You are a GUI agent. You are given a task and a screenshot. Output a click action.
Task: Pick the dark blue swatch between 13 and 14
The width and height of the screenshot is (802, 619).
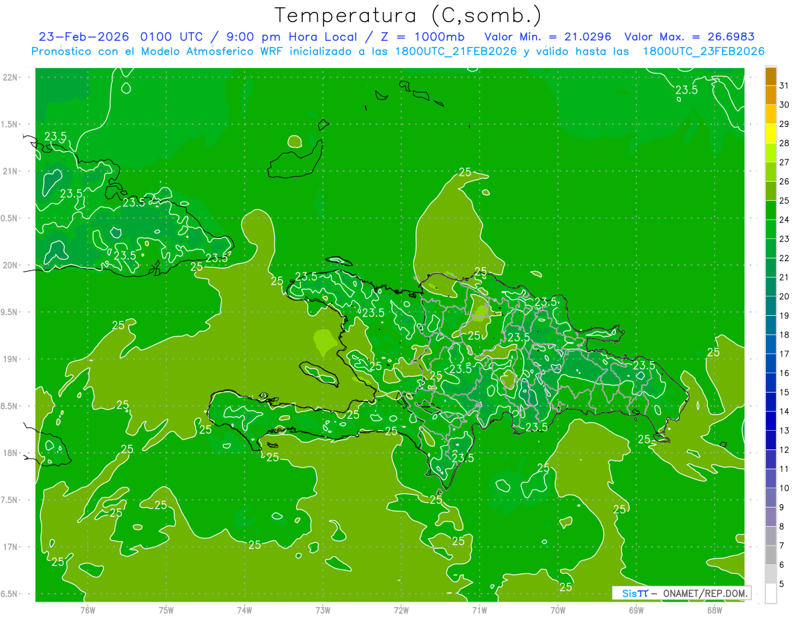[x=771, y=421]
